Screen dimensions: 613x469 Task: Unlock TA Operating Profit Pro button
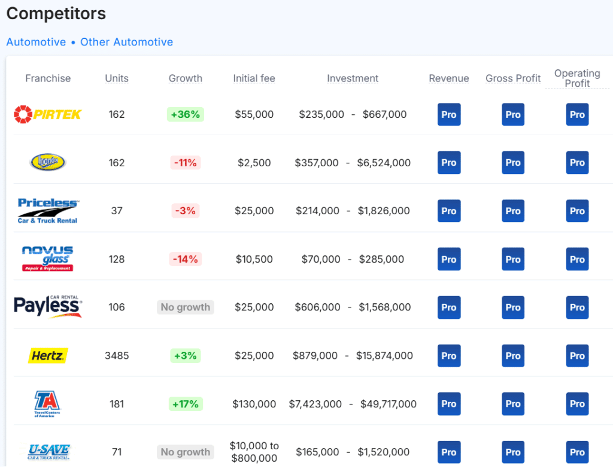[577, 404]
